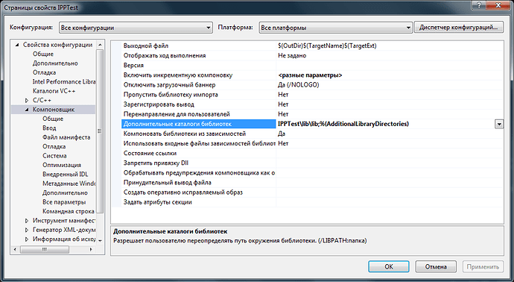
Task: Expand the Инструмент манифеста node arrow
Action: [x=27, y=221]
